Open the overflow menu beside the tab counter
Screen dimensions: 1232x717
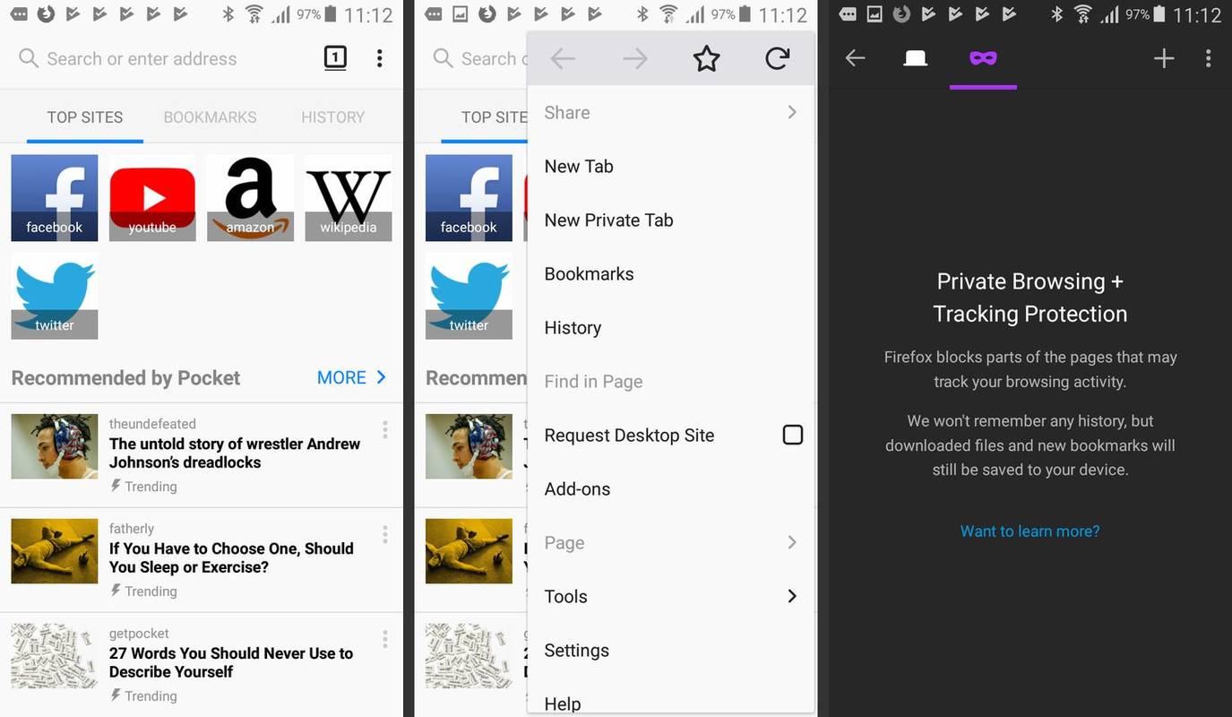(380, 58)
